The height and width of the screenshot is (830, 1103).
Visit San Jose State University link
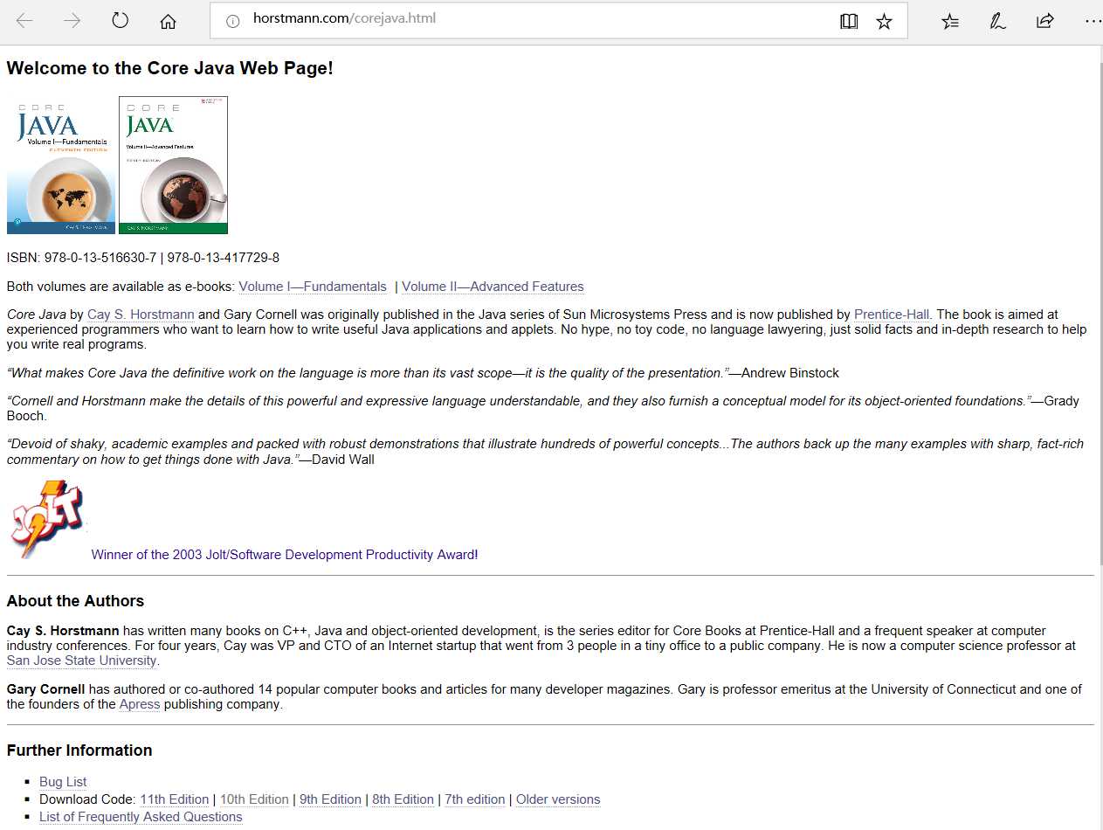pyautogui.click(x=82, y=661)
